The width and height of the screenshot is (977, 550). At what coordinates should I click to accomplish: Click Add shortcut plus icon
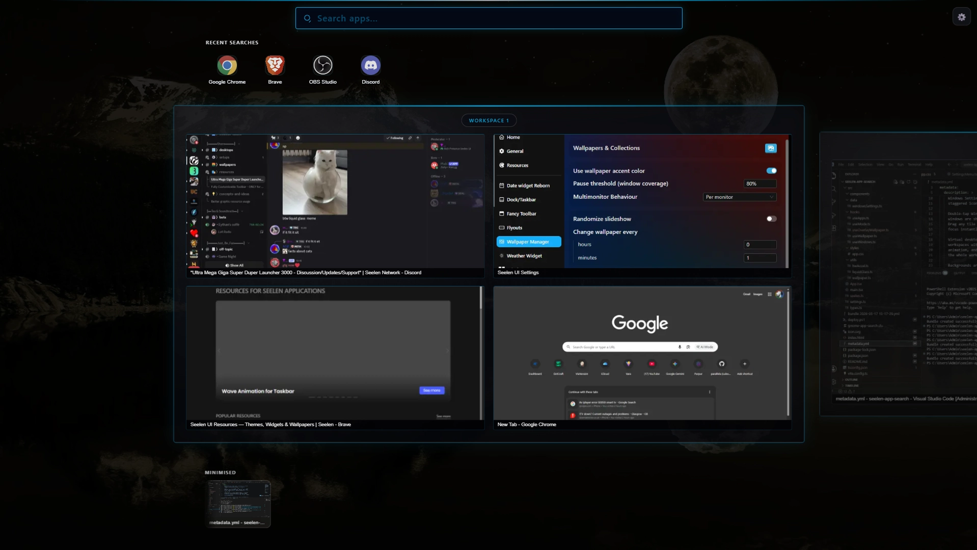pos(745,364)
